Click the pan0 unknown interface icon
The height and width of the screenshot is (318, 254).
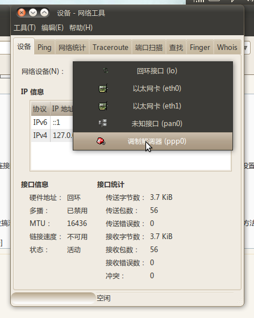103,123
